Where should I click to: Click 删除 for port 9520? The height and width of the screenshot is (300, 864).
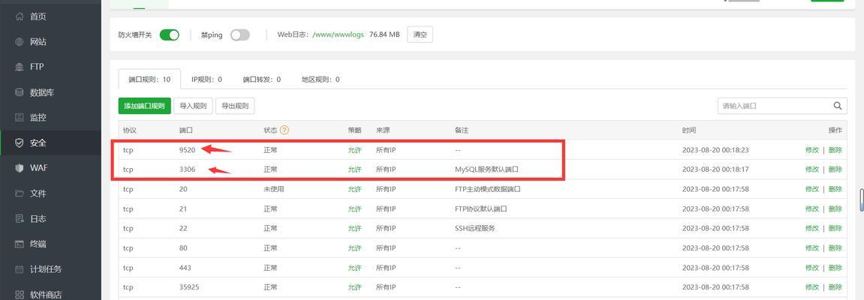click(x=835, y=150)
